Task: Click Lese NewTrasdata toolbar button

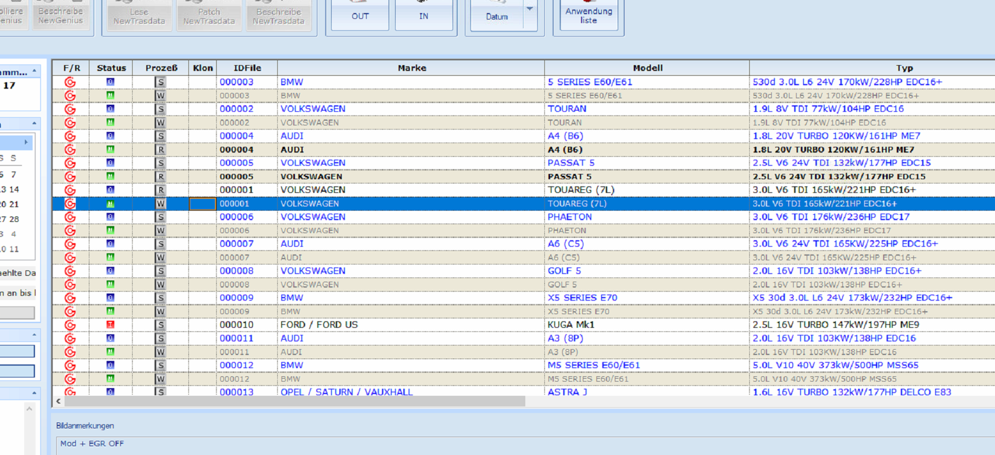Action: coord(139,15)
